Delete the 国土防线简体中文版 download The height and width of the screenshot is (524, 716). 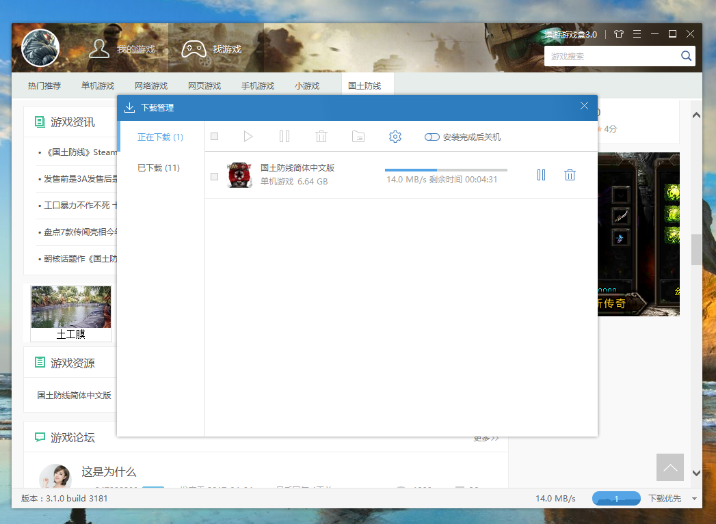tap(570, 175)
